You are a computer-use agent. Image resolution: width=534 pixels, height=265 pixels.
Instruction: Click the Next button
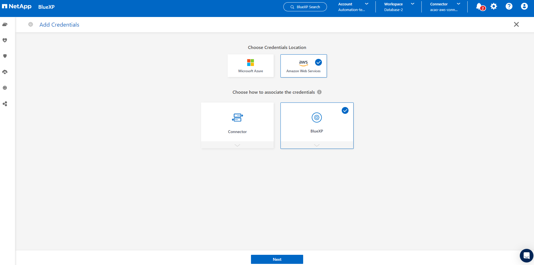coord(277,259)
